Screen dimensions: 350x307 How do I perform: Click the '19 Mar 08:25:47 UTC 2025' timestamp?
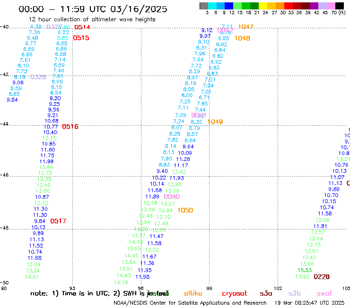309,303
